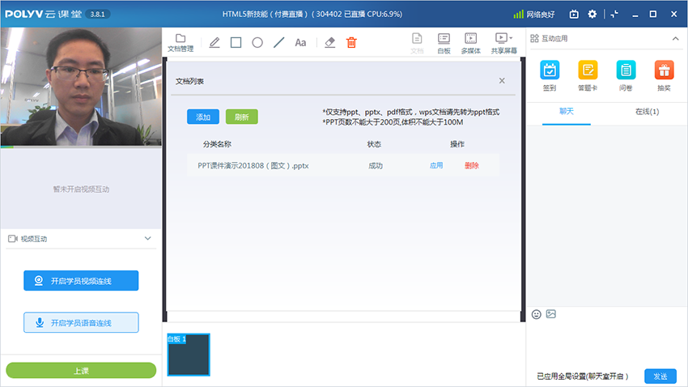Select the circle shape tool

257,42
